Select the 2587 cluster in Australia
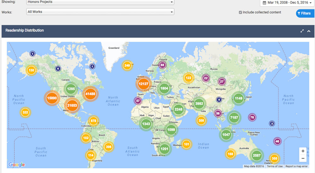The height and width of the screenshot is (173, 315). click(x=257, y=155)
